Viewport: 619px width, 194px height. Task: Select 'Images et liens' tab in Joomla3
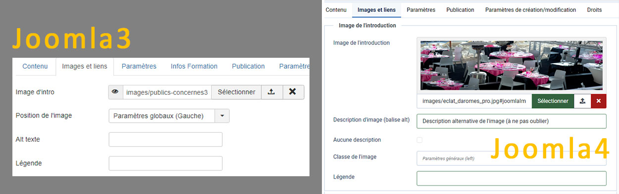coord(84,66)
